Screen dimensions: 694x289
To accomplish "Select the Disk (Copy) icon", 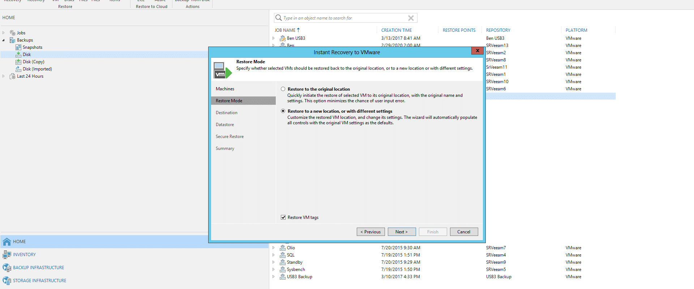I will (x=18, y=62).
